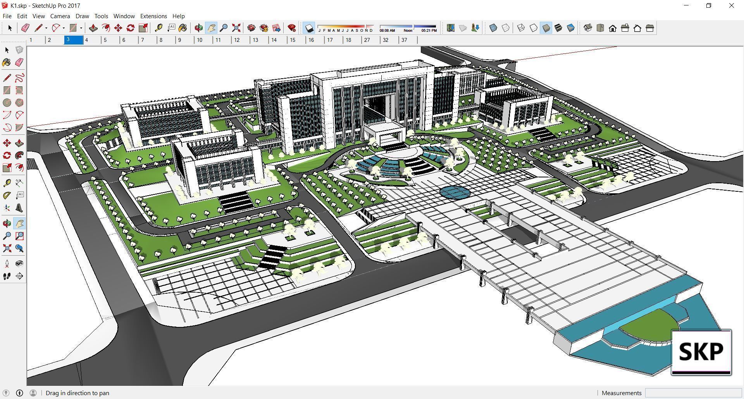Click the Photo Textures icon
Viewport: 744px width, 399px height.
[x=475, y=28]
